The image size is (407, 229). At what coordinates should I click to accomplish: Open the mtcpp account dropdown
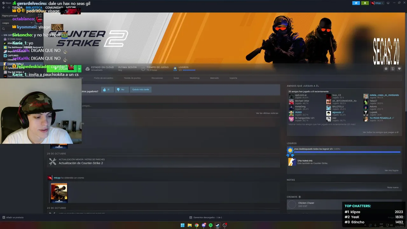(x=377, y=3)
